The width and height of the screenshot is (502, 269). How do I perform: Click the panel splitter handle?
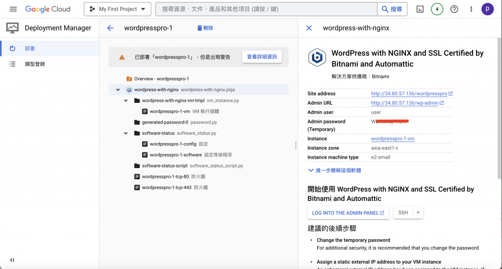pyautogui.click(x=296, y=146)
